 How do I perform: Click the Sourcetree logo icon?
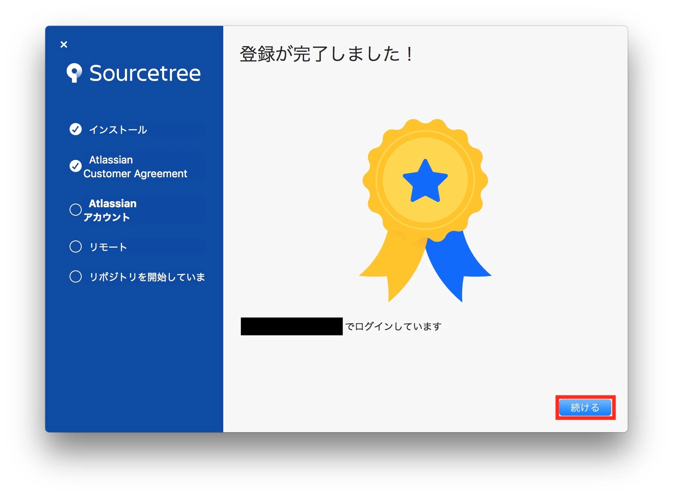coord(74,73)
